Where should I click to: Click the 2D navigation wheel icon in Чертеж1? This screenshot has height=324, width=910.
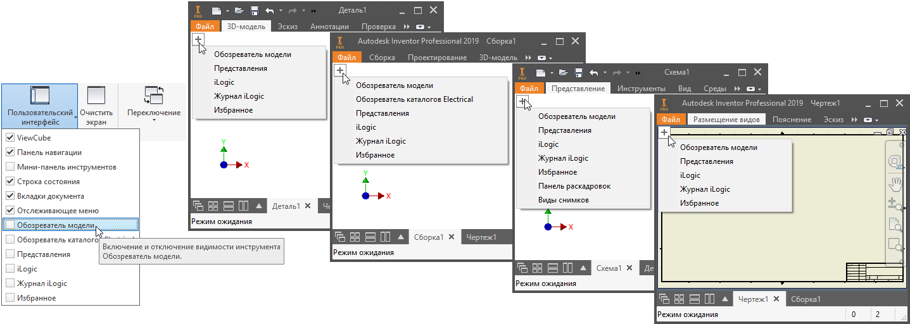[895, 162]
